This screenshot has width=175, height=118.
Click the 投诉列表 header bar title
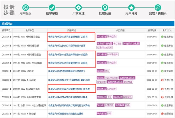click(7, 24)
